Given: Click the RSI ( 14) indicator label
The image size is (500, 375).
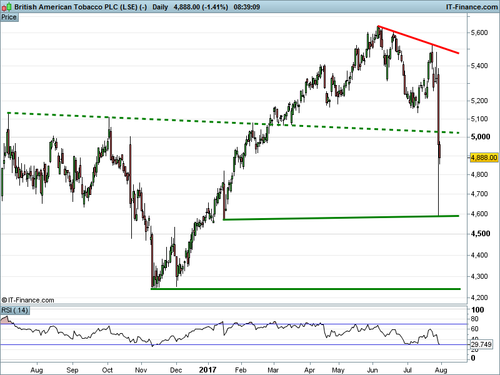Looking at the screenshot, I should [x=14, y=310].
